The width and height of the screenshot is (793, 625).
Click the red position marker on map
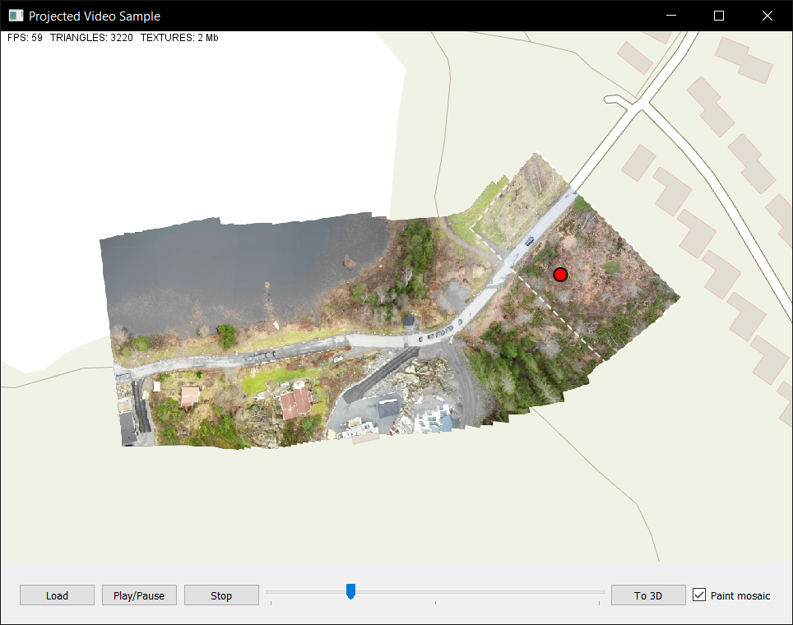point(560,275)
